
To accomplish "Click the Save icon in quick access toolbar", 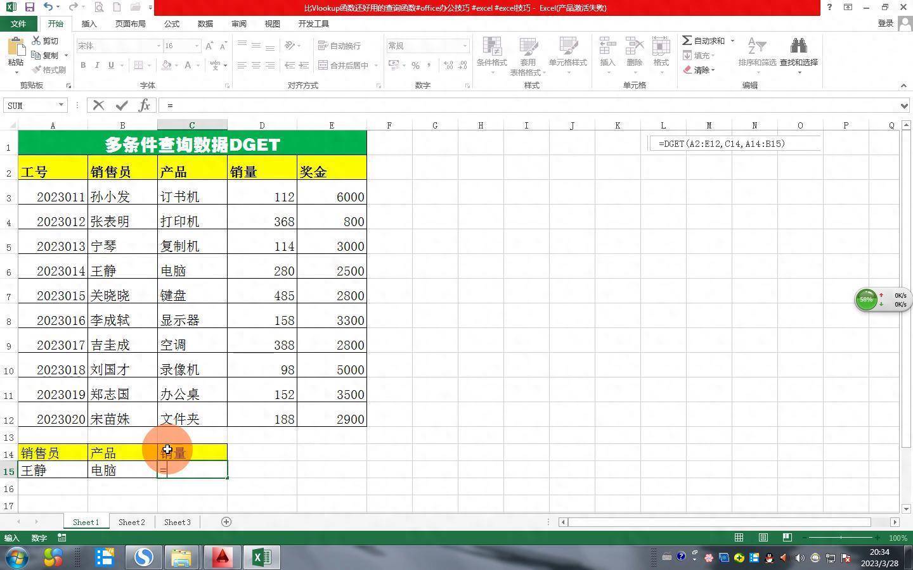I will tap(29, 7).
